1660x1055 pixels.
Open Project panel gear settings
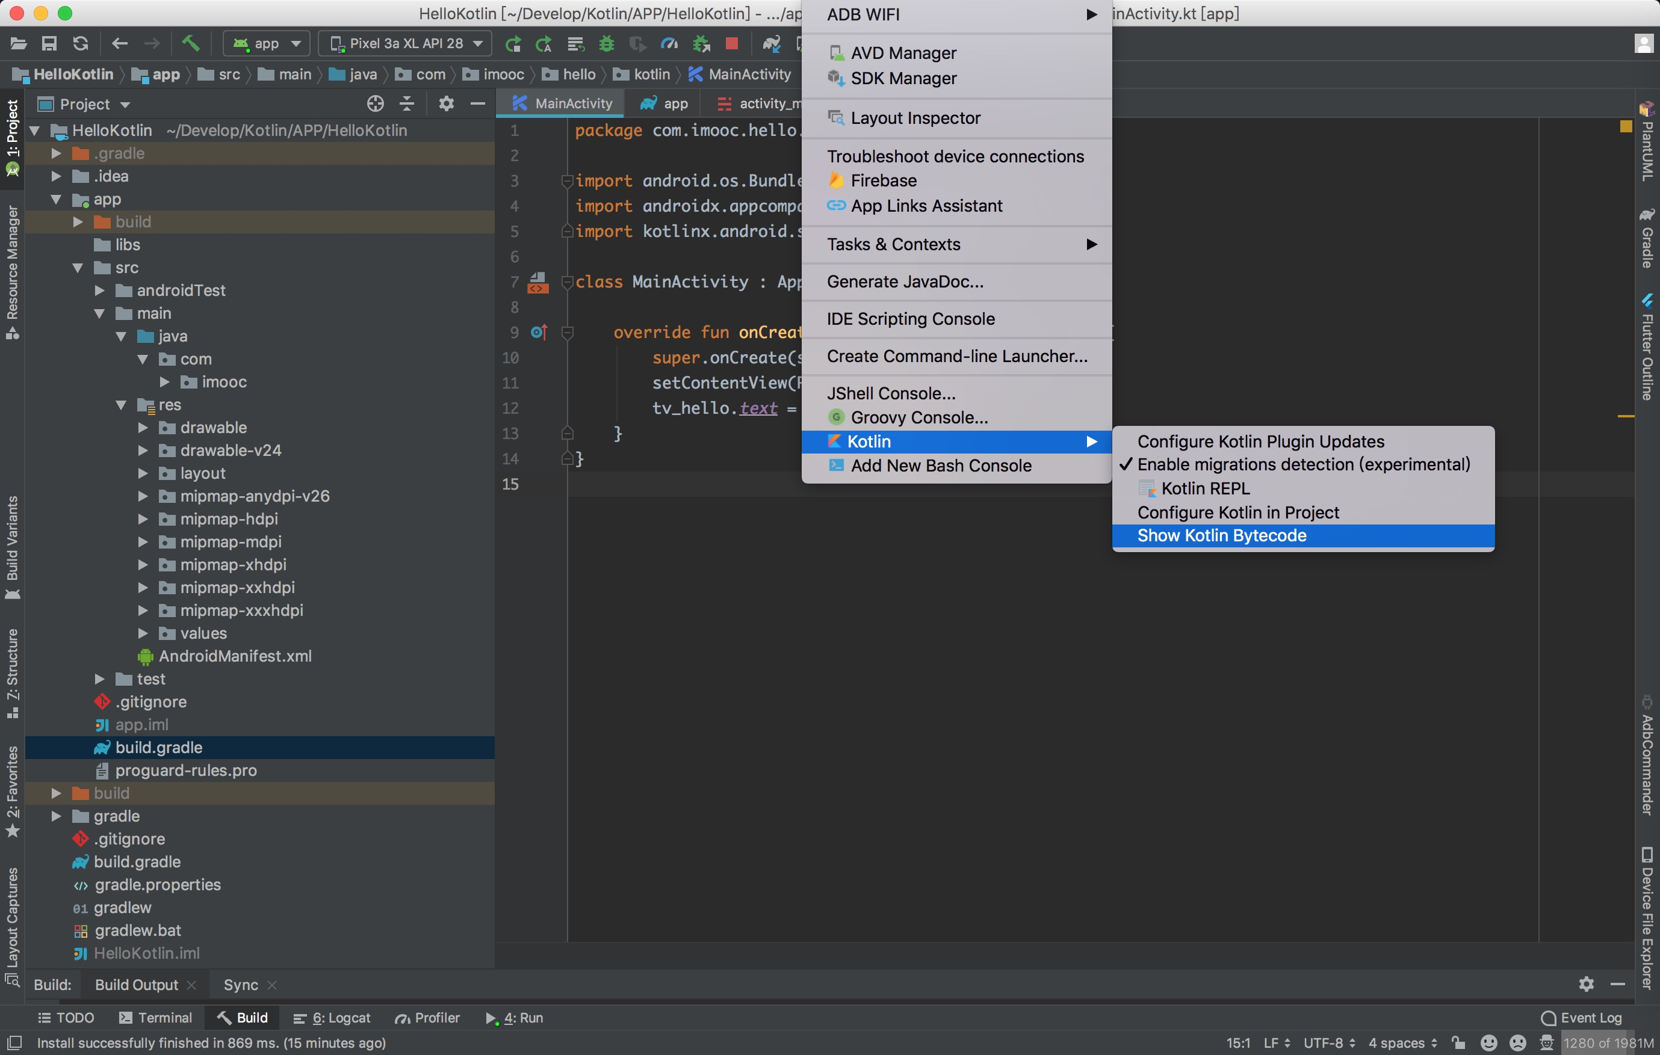coord(447,104)
